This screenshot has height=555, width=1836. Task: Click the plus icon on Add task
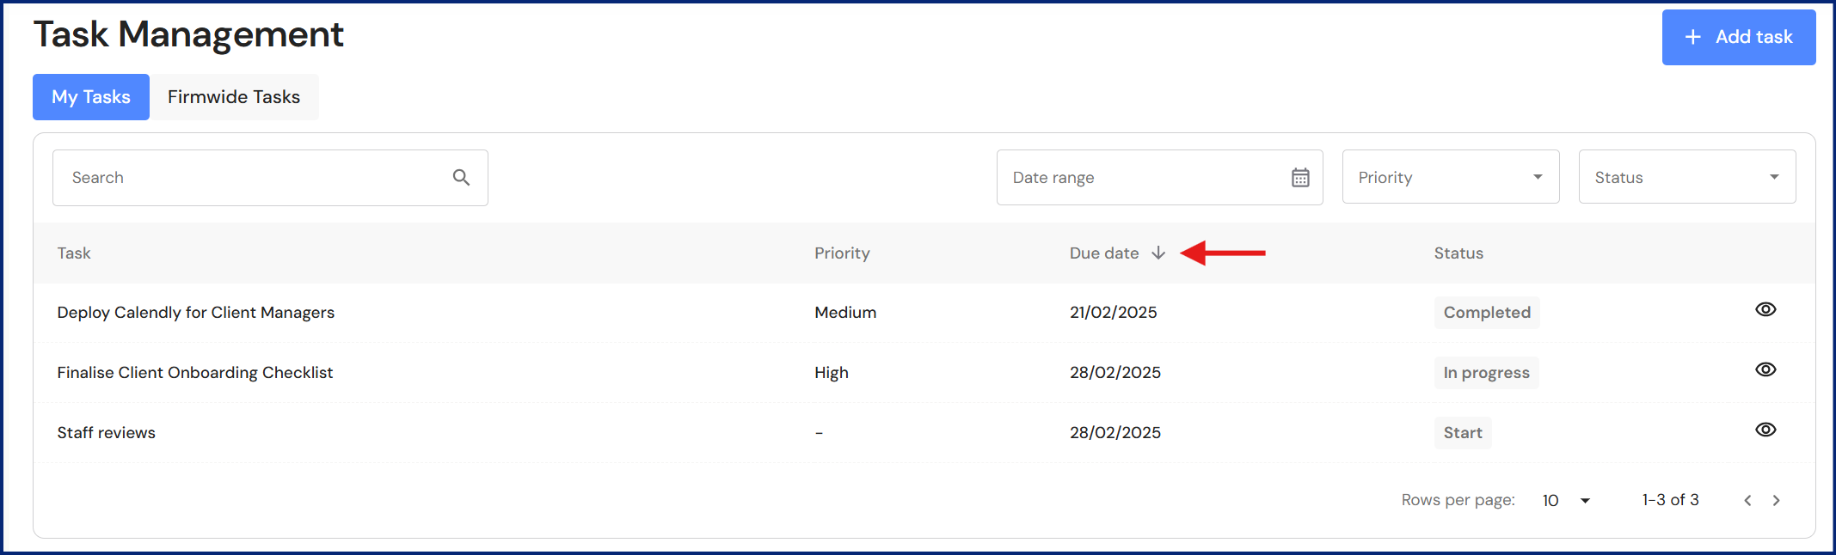(x=1692, y=37)
